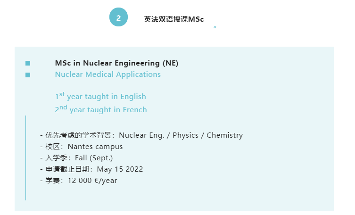Screen dimensions: 355x215
Task: Click the vertical blue divider line
Action: coord(26,158)
